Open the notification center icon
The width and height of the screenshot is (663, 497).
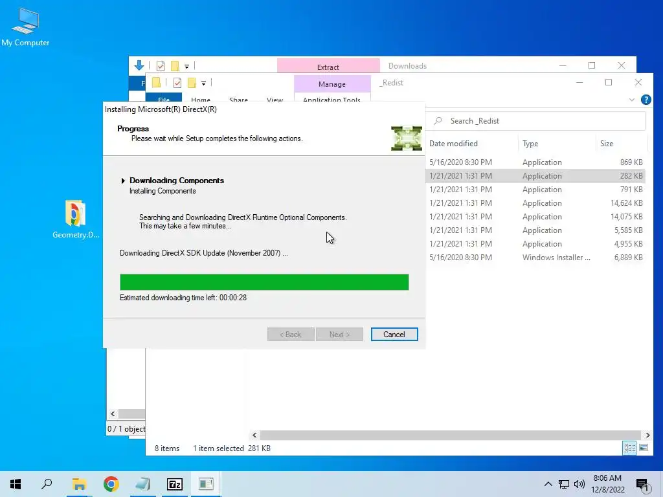pyautogui.click(x=642, y=485)
